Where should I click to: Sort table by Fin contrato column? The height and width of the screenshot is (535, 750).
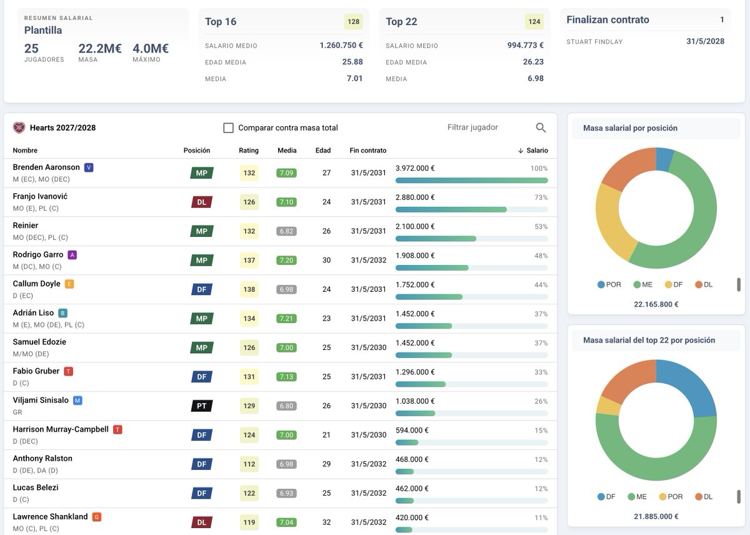[x=368, y=151]
